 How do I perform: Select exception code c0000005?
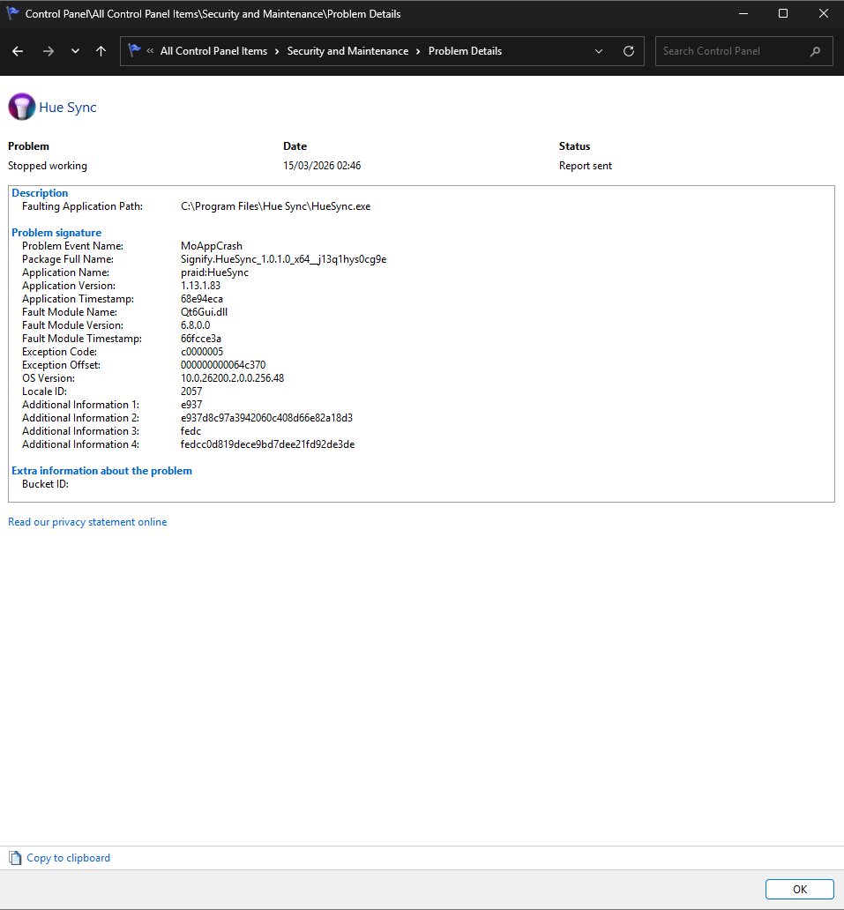pyautogui.click(x=201, y=352)
